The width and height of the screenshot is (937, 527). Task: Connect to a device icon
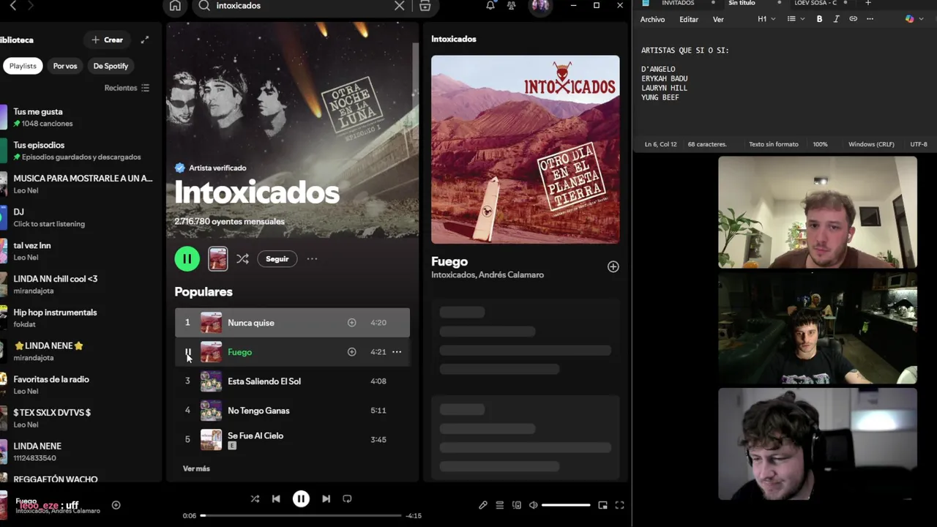[517, 505]
